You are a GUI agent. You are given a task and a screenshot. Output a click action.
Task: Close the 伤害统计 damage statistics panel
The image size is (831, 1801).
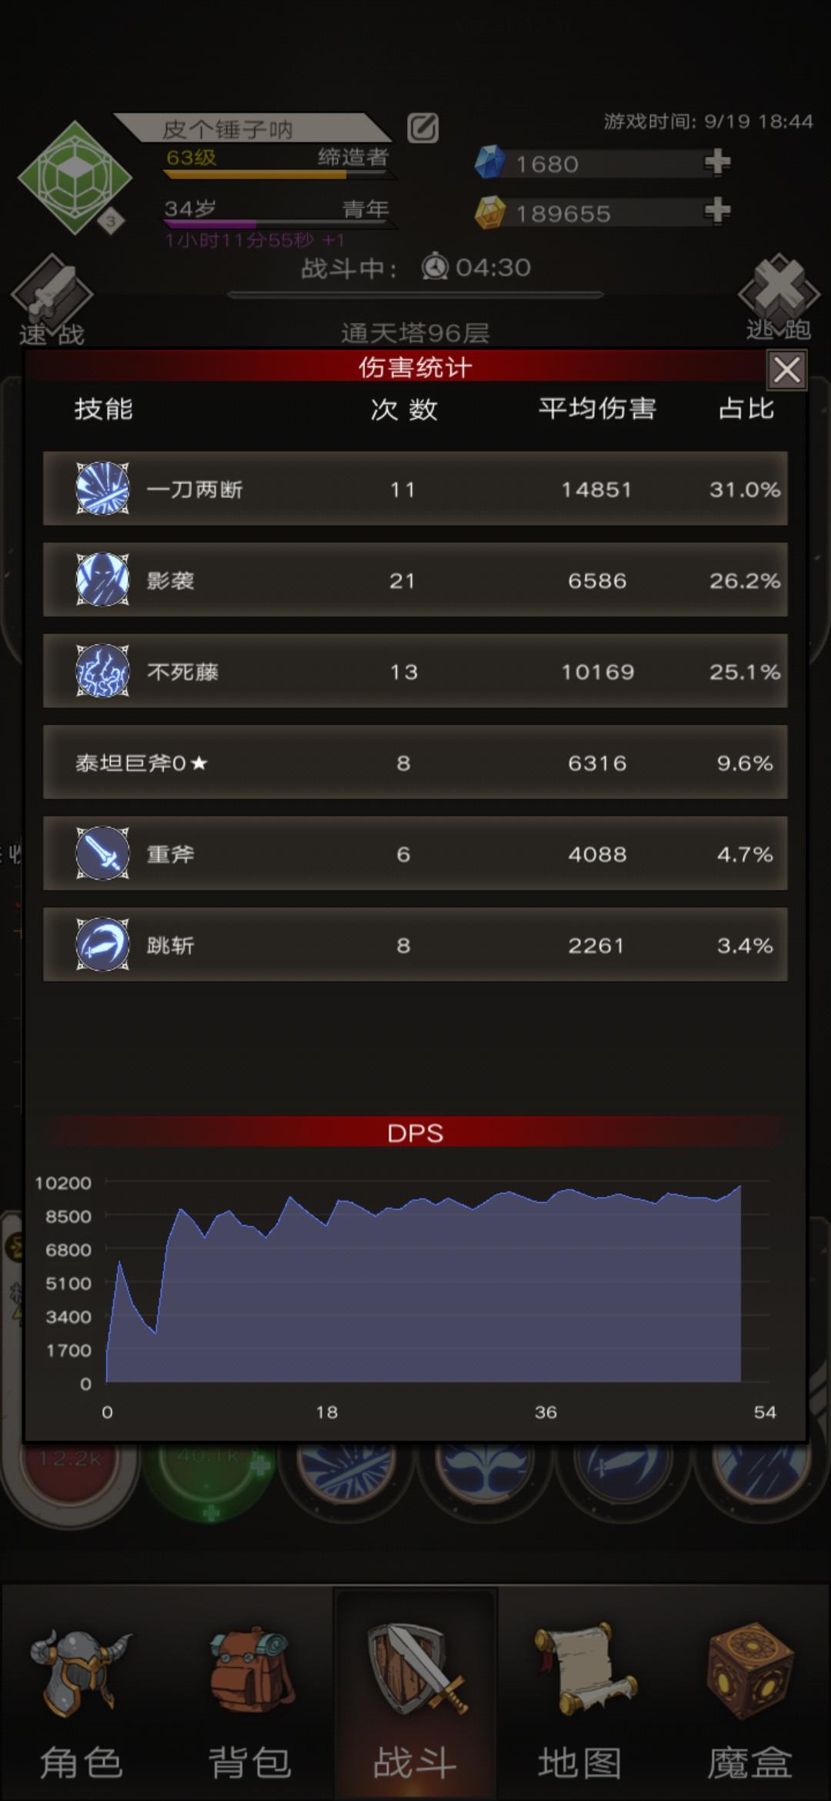786,370
